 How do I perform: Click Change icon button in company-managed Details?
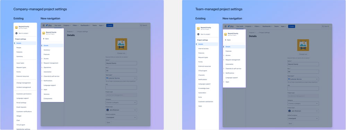coord(121,53)
